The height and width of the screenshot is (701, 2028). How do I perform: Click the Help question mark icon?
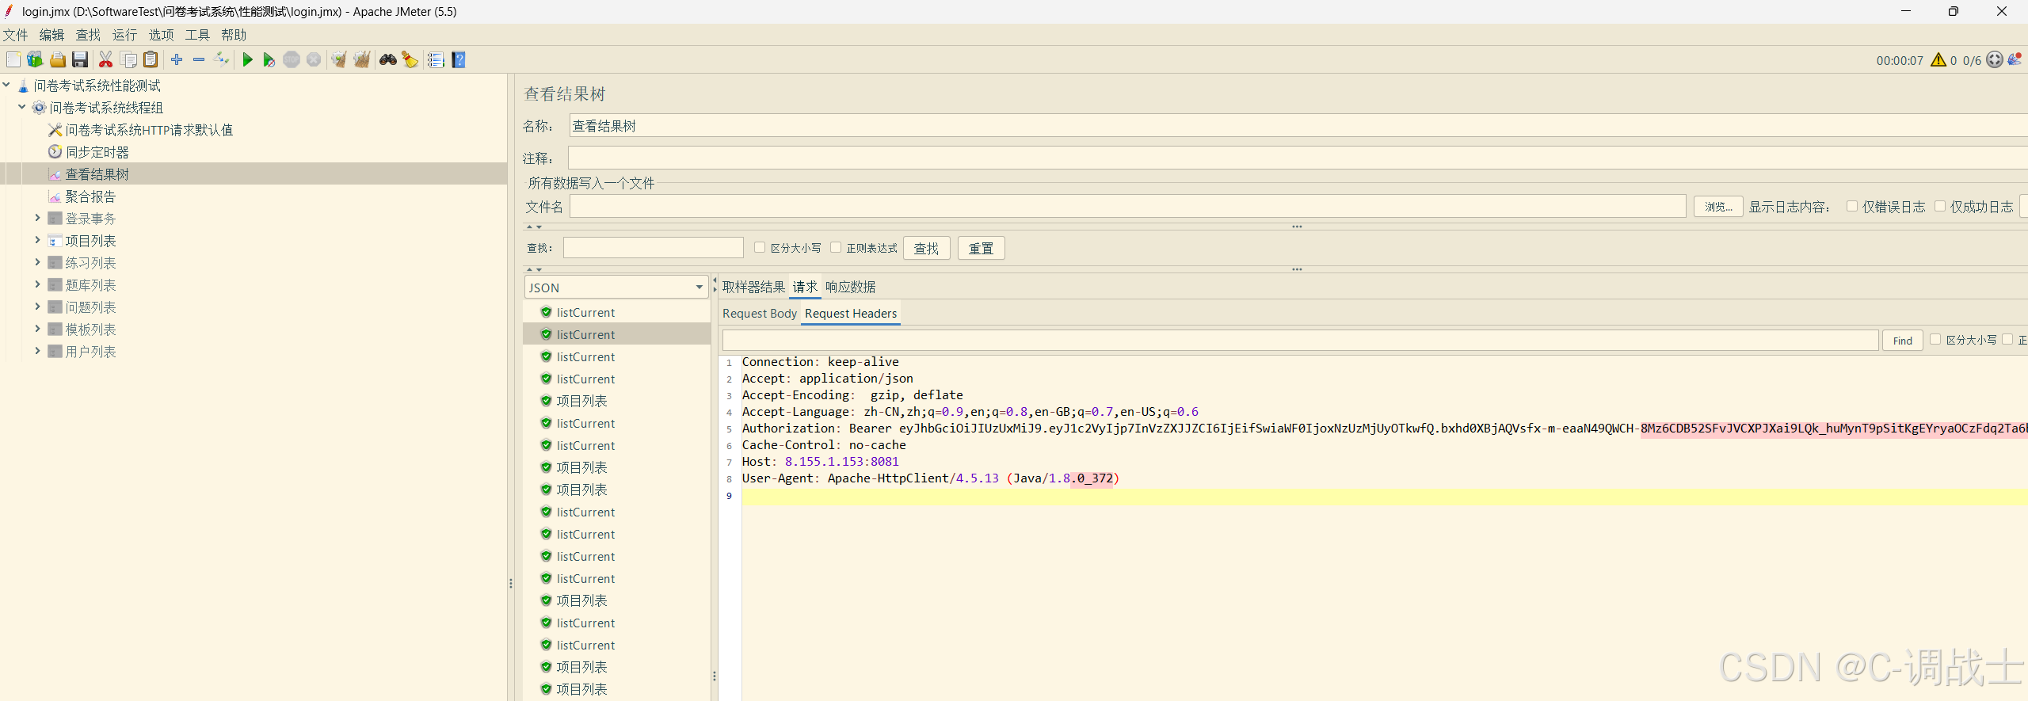point(458,59)
